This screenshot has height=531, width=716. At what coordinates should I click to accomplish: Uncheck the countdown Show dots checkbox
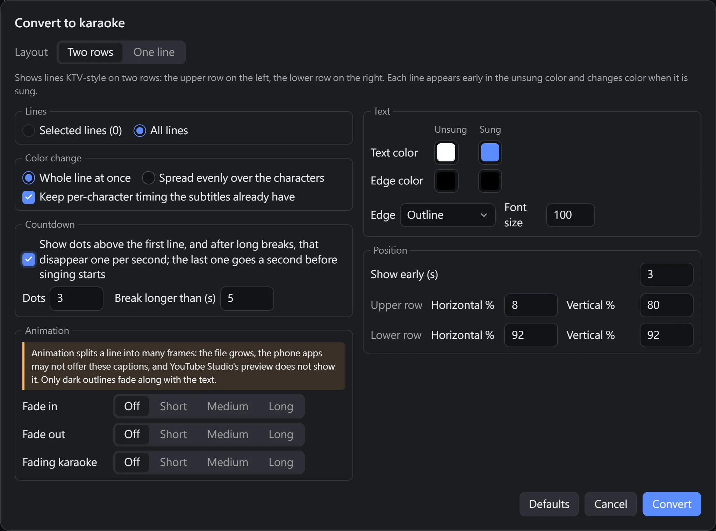click(29, 260)
